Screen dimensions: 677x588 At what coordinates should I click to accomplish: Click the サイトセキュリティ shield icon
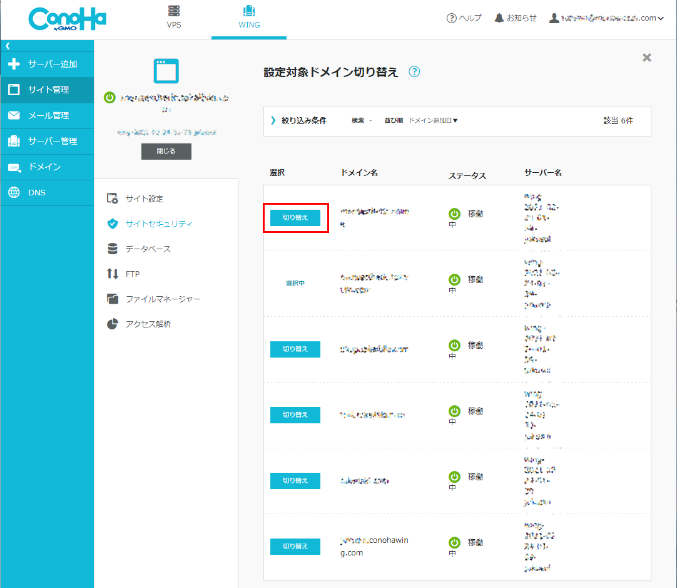pos(113,224)
